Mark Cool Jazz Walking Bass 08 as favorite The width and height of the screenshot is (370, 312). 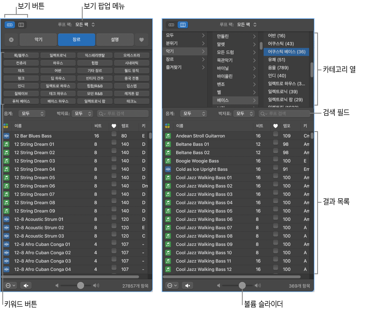pos(275,234)
